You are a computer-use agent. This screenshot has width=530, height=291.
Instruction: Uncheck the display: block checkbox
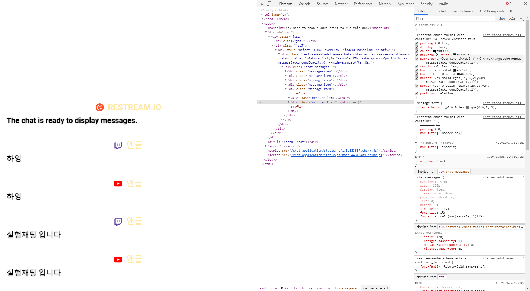(x=417, y=47)
